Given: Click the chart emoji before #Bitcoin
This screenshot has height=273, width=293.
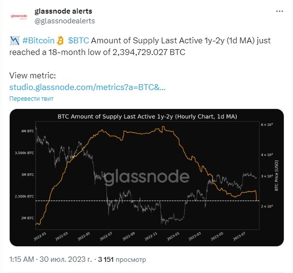Looking at the screenshot, I should click(15, 40).
